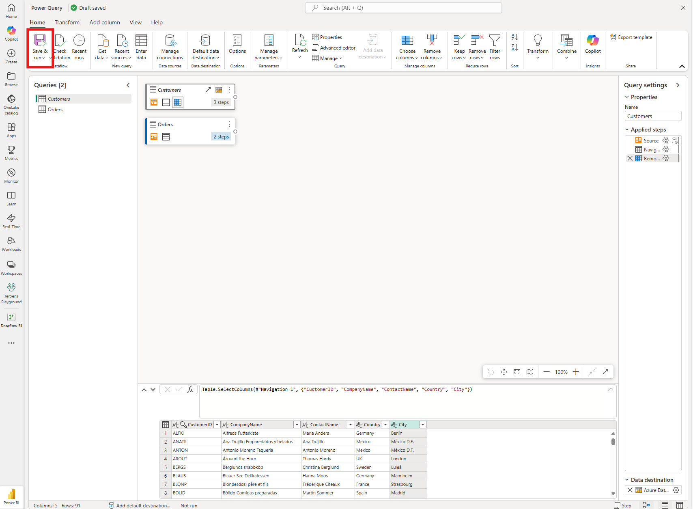693x509 pixels.
Task: Toggle Step script view in status bar
Action: [623, 505]
